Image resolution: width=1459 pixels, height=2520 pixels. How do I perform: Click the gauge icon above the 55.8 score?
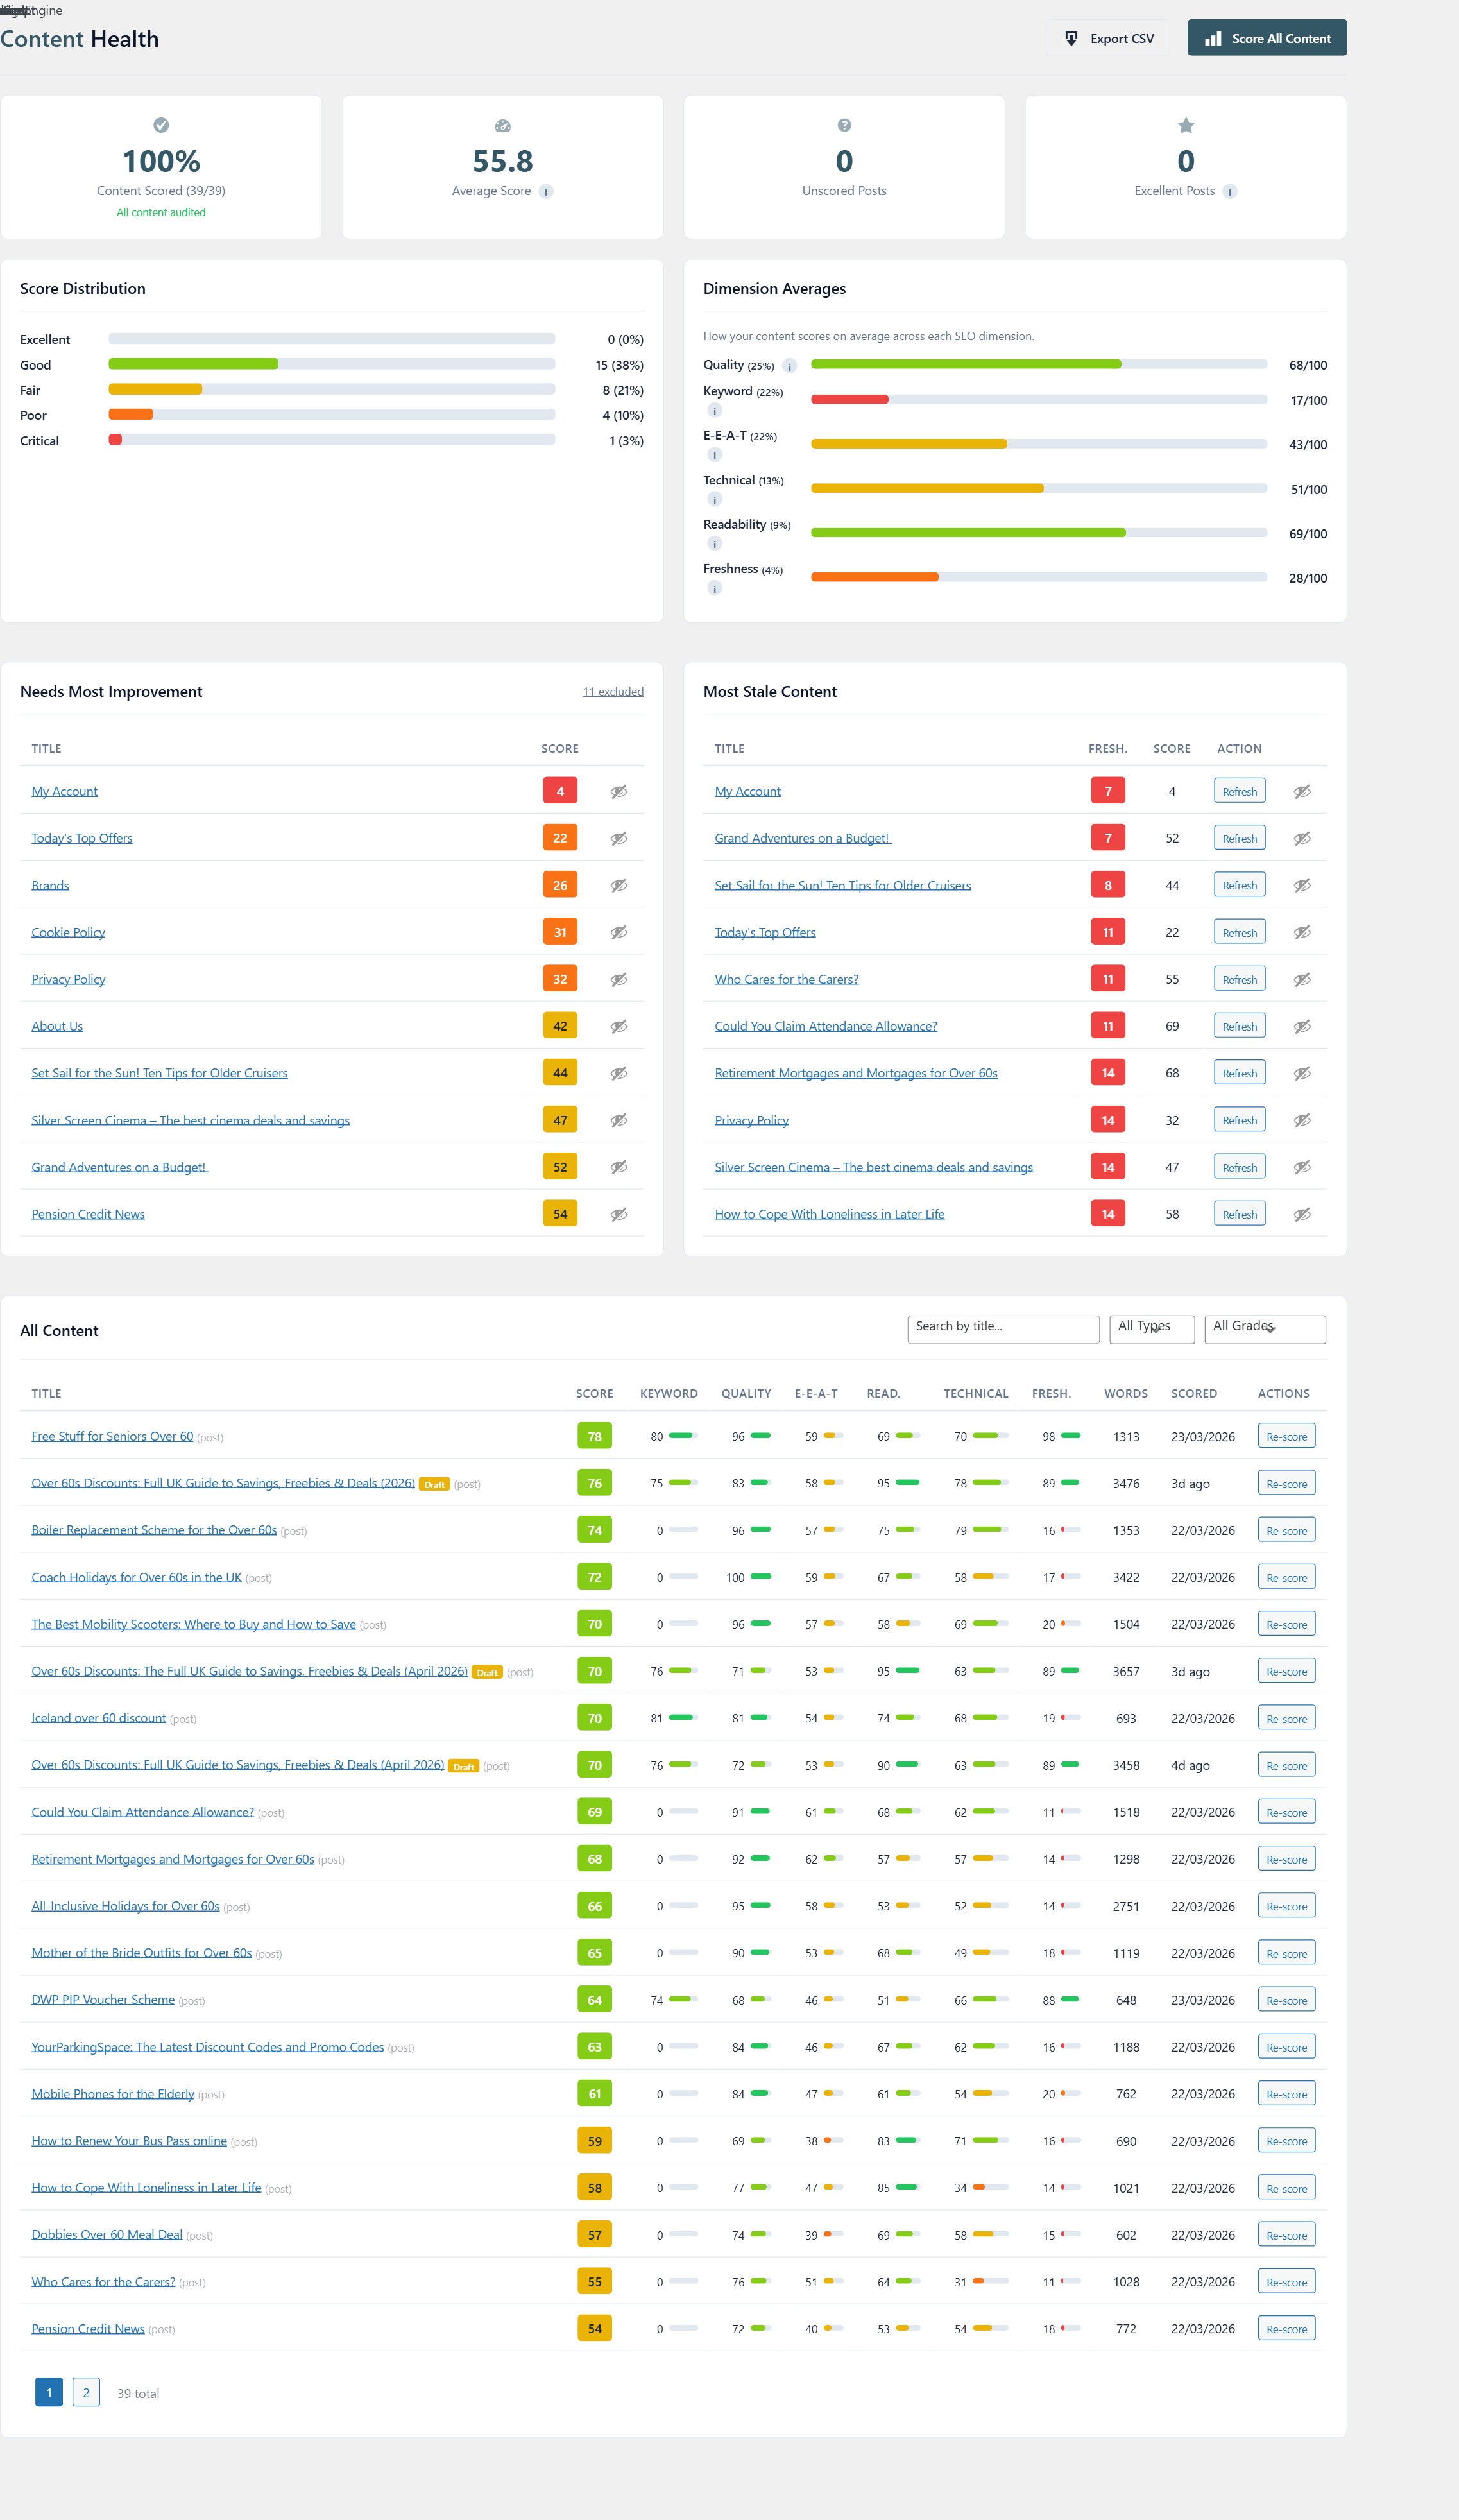[502, 125]
